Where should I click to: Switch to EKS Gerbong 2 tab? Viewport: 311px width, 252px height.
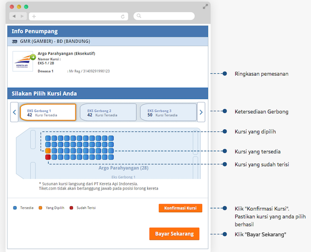point(108,112)
